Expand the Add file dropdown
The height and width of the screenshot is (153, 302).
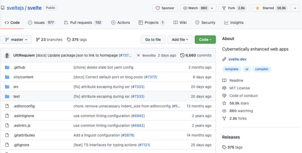[180, 40]
